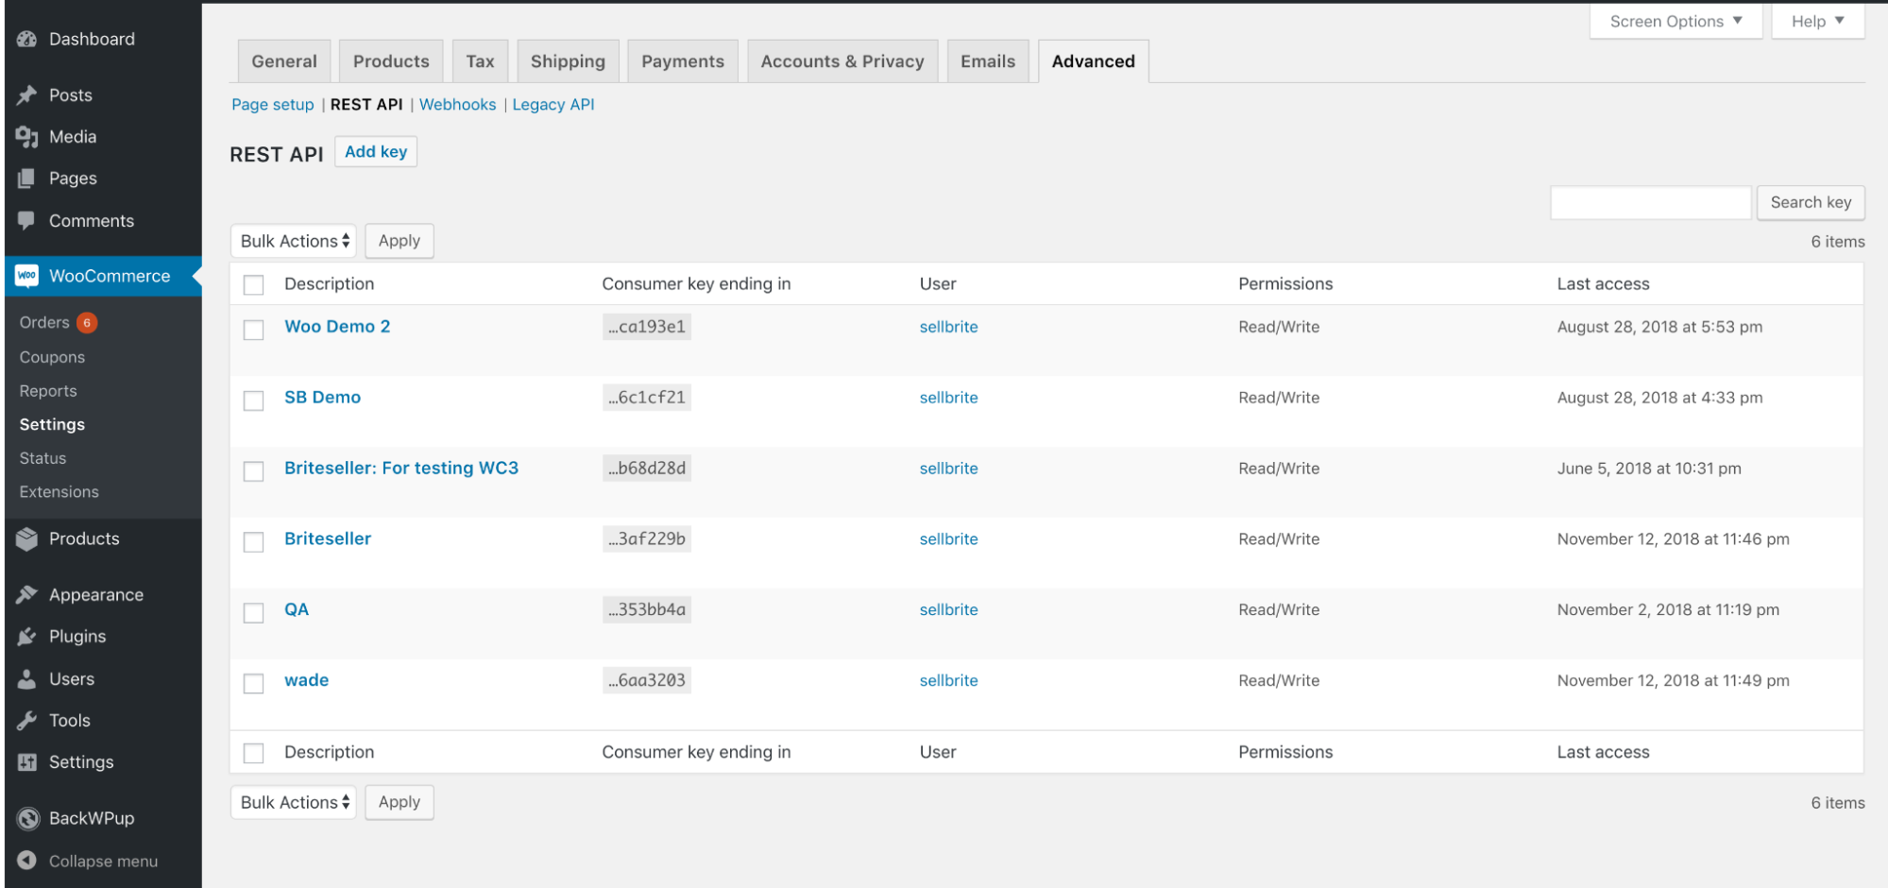Click the top Apply button

coord(400,241)
